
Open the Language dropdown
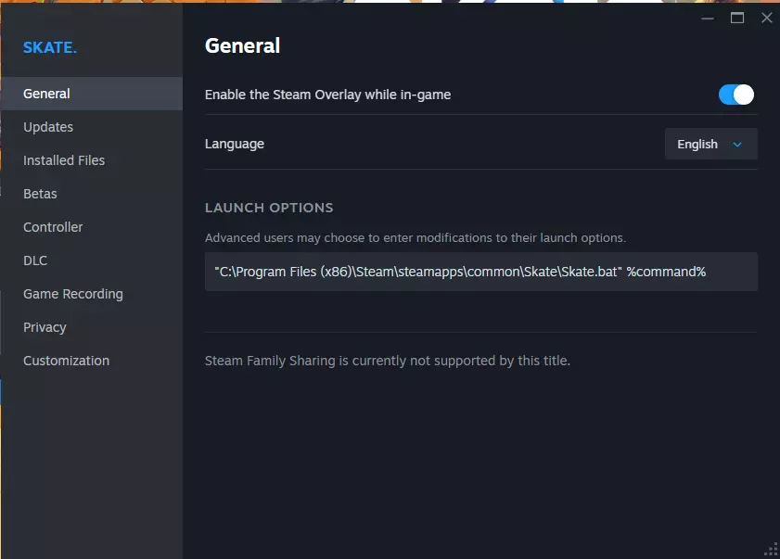coord(710,144)
